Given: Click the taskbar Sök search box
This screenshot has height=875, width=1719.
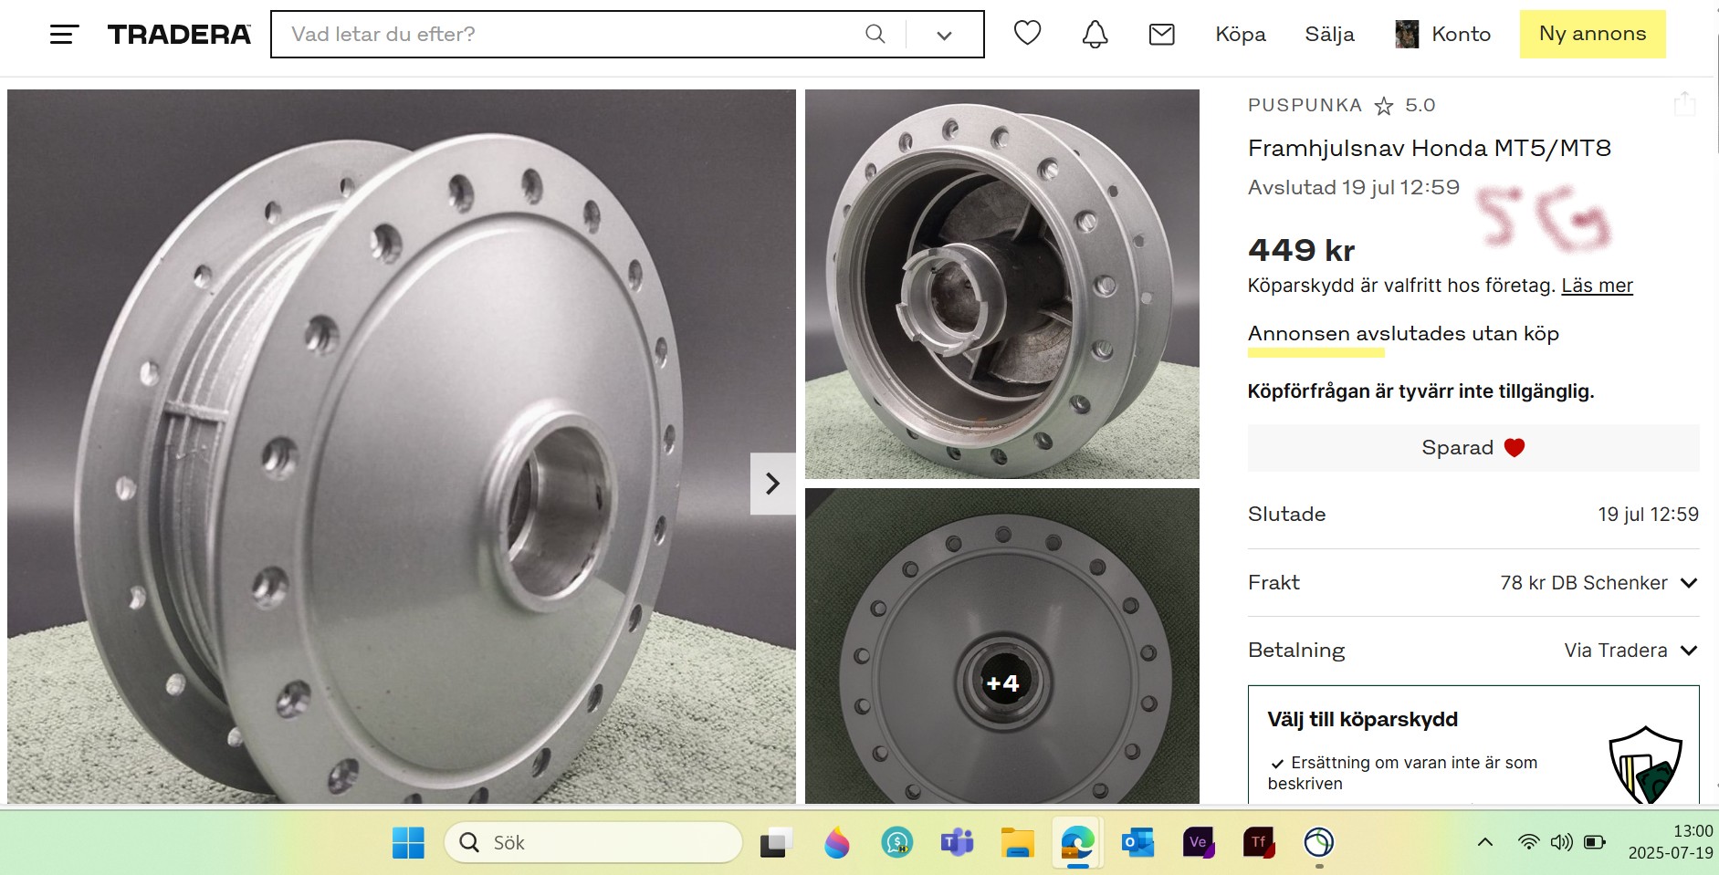Looking at the screenshot, I should [x=593, y=842].
